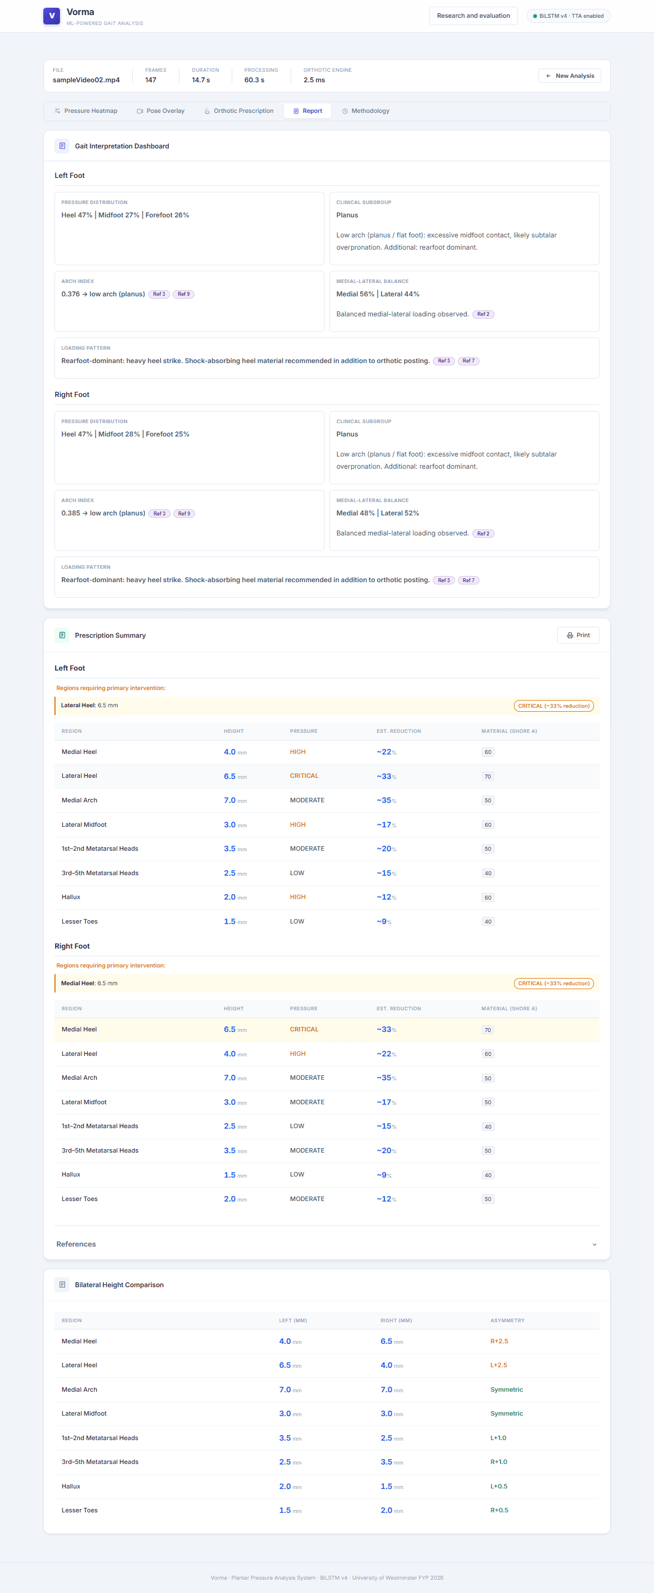Start a New Analysis
The width and height of the screenshot is (654, 1593).
pos(570,76)
